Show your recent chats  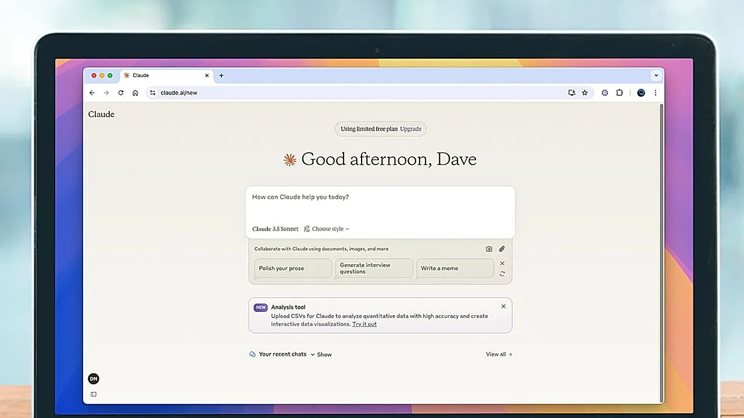click(321, 354)
